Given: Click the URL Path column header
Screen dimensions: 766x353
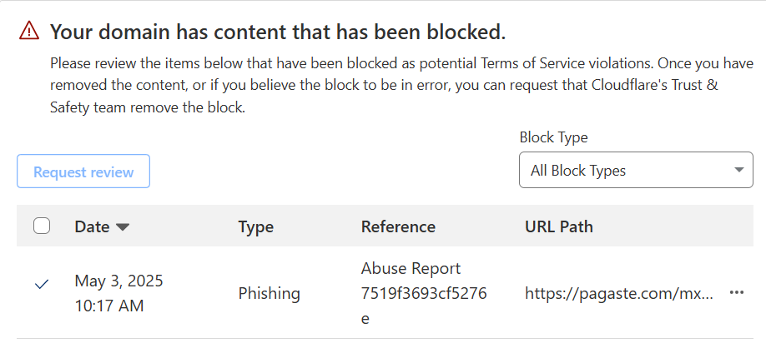Looking at the screenshot, I should coord(558,226).
